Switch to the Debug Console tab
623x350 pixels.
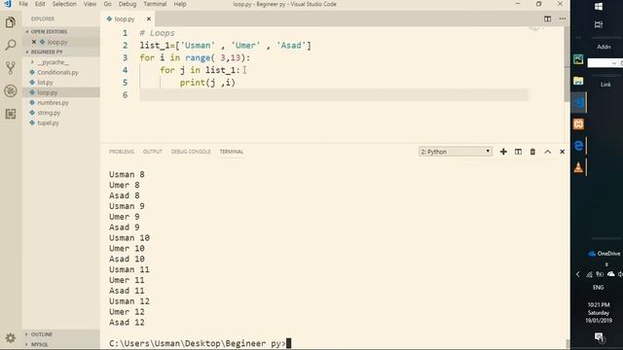191,152
